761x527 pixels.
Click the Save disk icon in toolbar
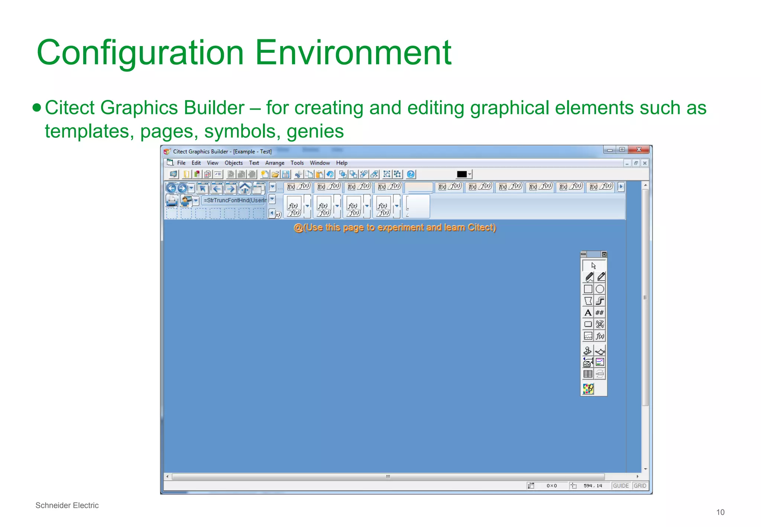(x=286, y=174)
